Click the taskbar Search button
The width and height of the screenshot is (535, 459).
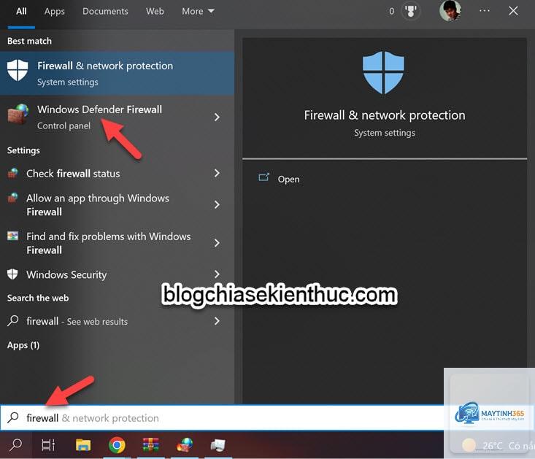click(16, 445)
